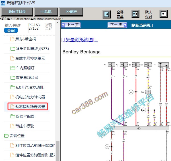The width and height of the screenshot is (171, 161).
Task: Go to next page 下一页
Action: (117, 25)
